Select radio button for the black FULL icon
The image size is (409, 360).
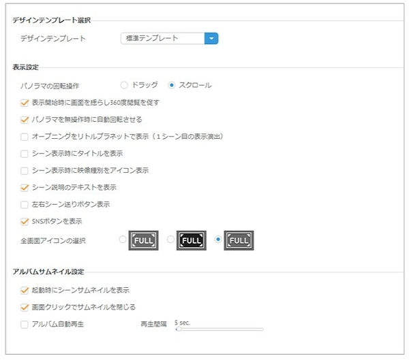coord(171,240)
